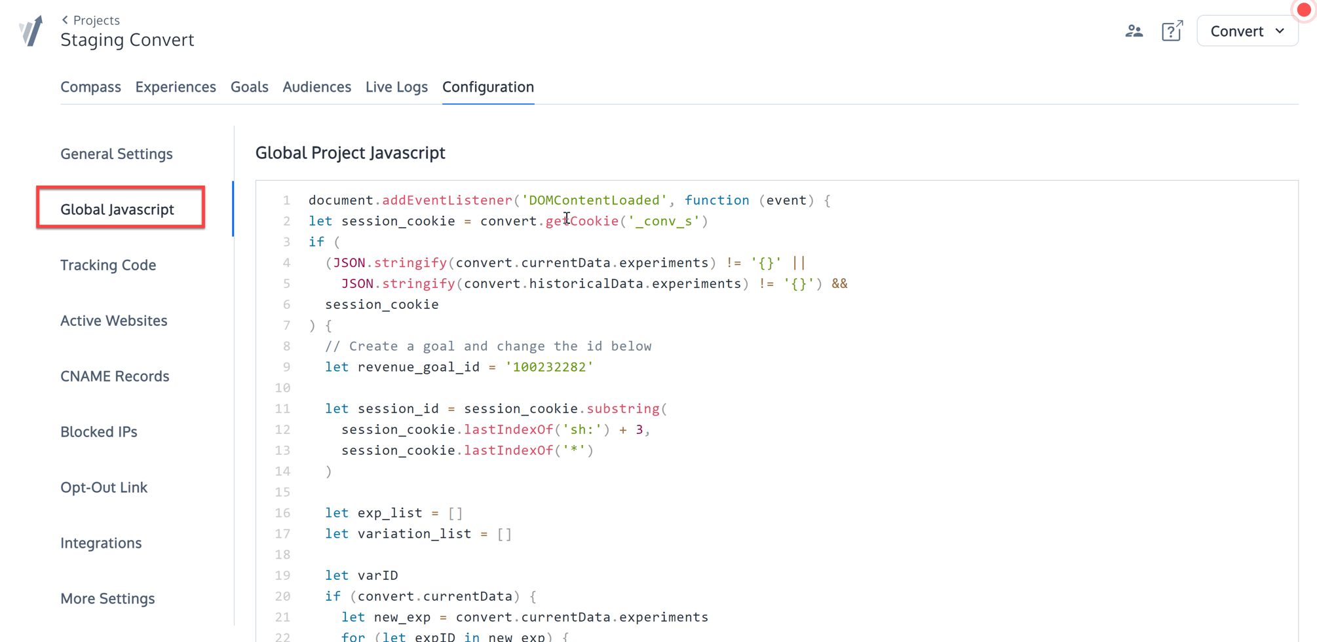
Task: Click 'let varID' on line 19
Action: 362,576
